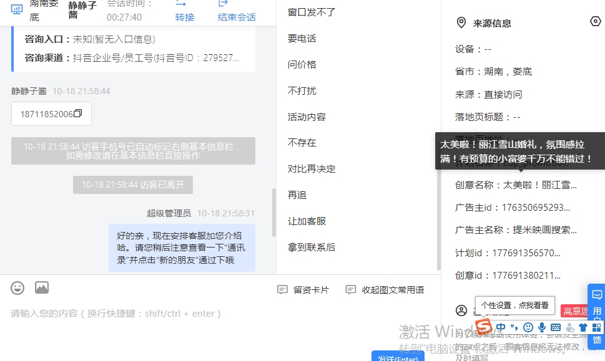This screenshot has height=361, width=605.
Task: Click the location pin icon by 来源信息
Action: [461, 22]
